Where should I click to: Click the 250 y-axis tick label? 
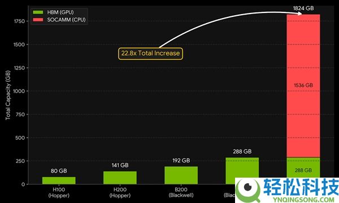tap(20, 161)
